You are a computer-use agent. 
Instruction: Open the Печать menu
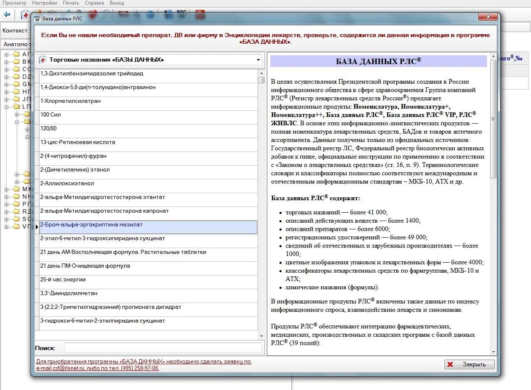[71, 3]
